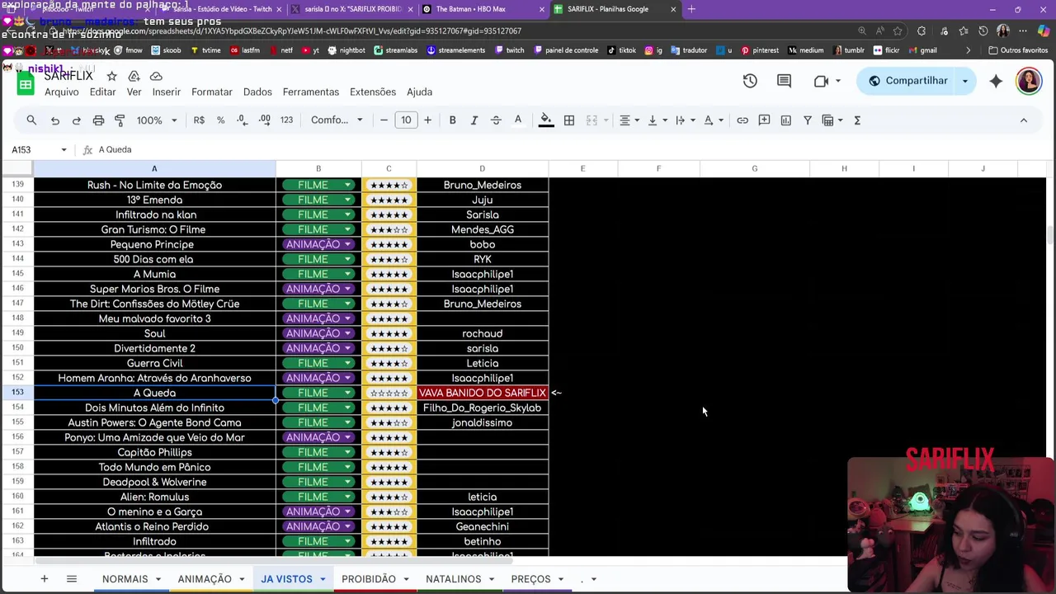Image resolution: width=1056 pixels, height=594 pixels.
Task: Click the insert comment icon
Action: click(764, 120)
